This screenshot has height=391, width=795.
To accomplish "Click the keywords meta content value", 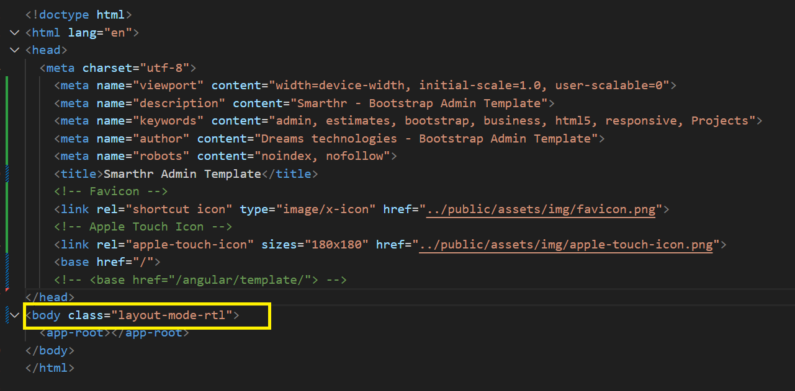I will (x=514, y=121).
